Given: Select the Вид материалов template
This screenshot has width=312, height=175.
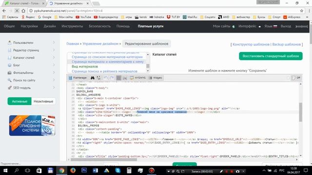Looking at the screenshot, I should pos(85,67).
